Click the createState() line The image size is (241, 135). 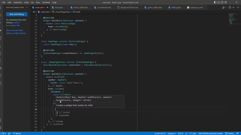[73, 53]
